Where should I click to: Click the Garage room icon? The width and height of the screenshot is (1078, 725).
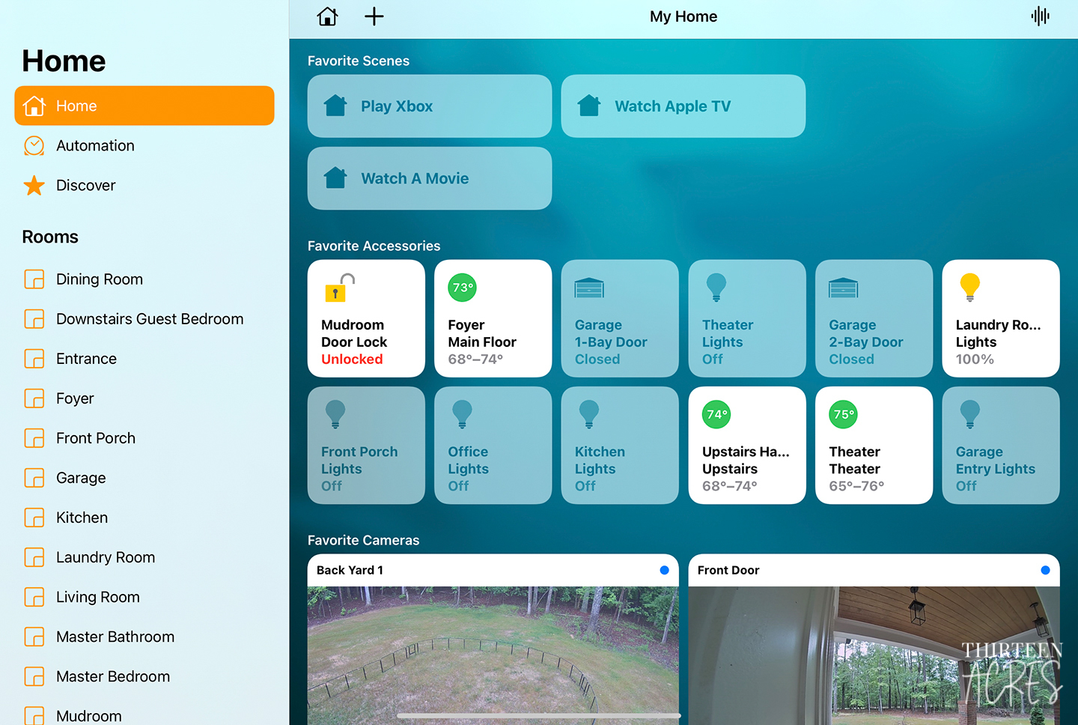click(x=34, y=478)
